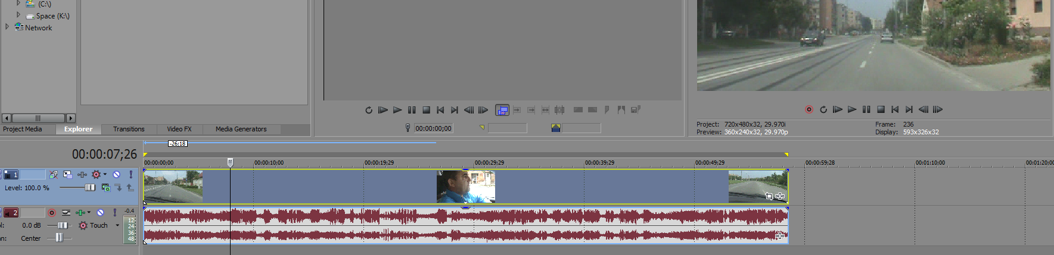Click the trimmer Play button
This screenshot has width=1054, height=255.
pyautogui.click(x=397, y=110)
